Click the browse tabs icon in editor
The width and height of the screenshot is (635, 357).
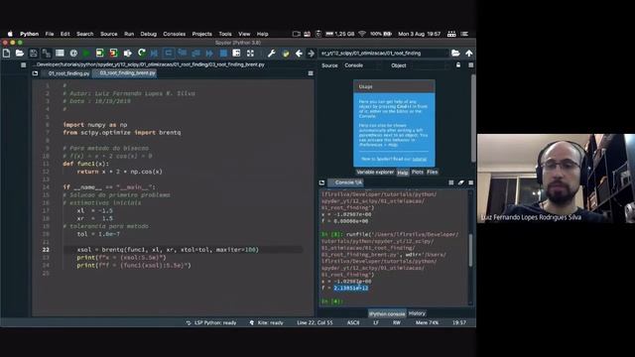click(36, 73)
